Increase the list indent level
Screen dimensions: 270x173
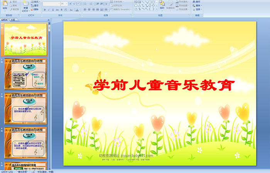coord(101,4)
